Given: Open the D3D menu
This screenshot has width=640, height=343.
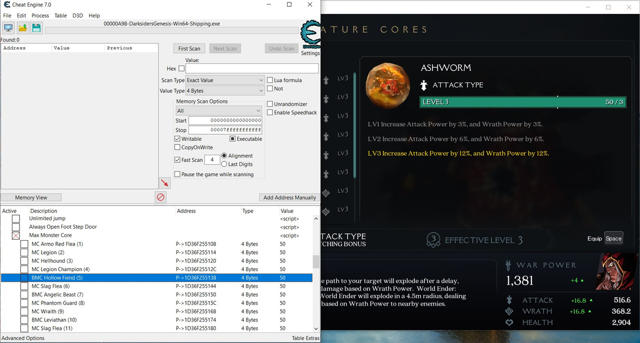Looking at the screenshot, I should (77, 15).
